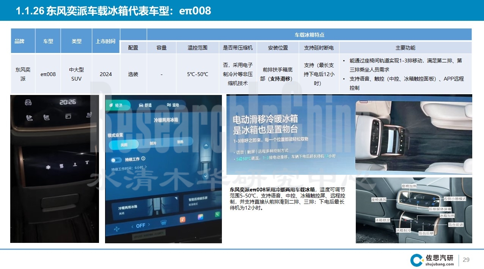Click the 冰箱加热 callout label
The height and width of the screenshot is (269, 484).
pyautogui.click(x=447, y=216)
